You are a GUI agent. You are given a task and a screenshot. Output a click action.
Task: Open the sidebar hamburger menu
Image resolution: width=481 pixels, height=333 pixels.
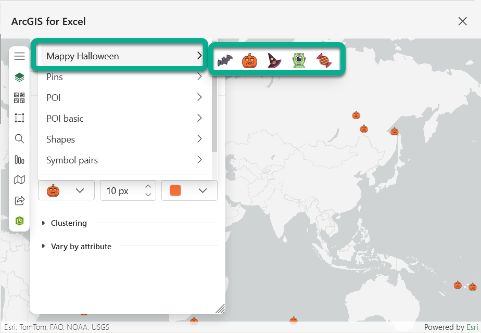pyautogui.click(x=19, y=56)
